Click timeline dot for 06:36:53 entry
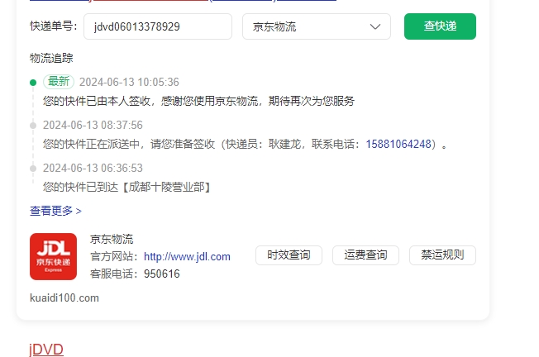 coord(33,169)
